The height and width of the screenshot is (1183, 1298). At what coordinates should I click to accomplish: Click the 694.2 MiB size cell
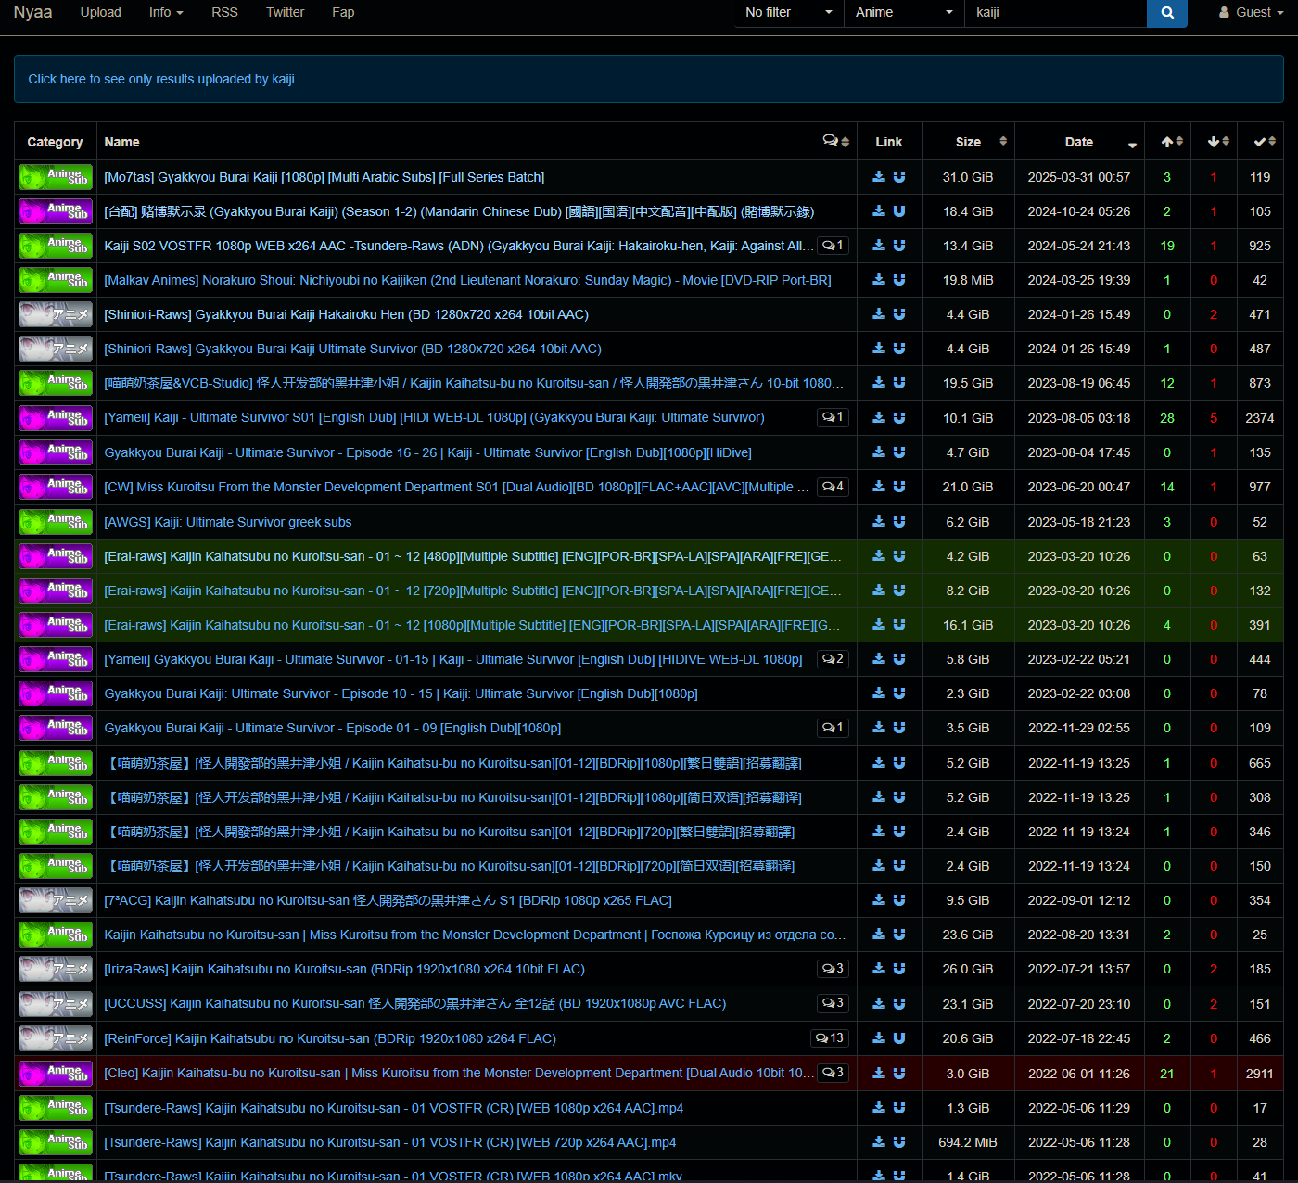[x=968, y=1142]
